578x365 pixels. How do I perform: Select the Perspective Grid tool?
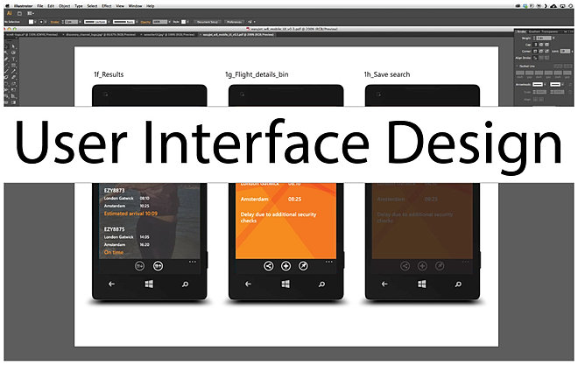[x=13, y=96]
